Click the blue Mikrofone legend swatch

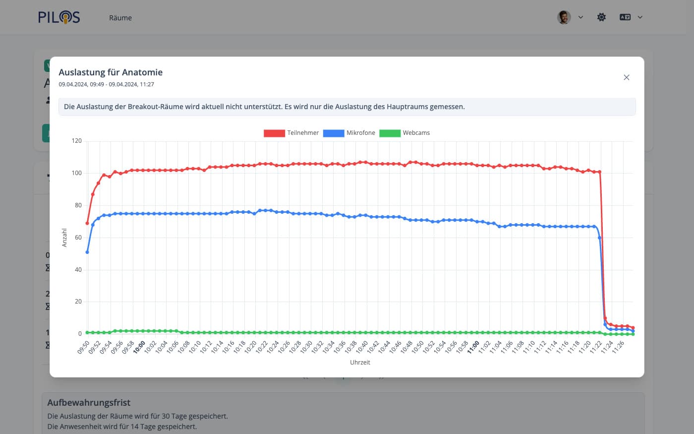click(x=333, y=133)
